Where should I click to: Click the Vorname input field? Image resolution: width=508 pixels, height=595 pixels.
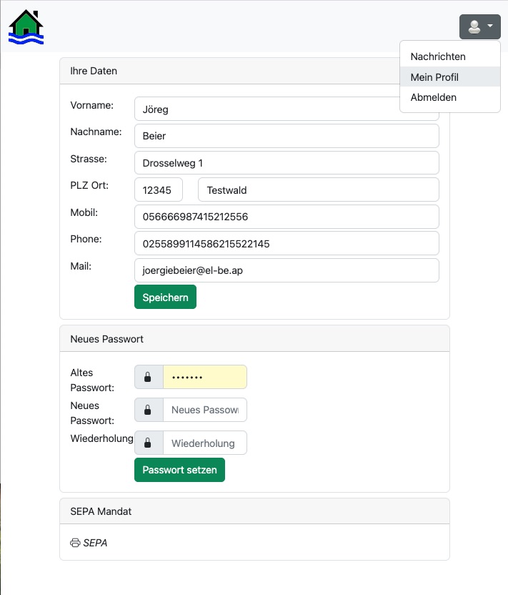click(x=286, y=109)
